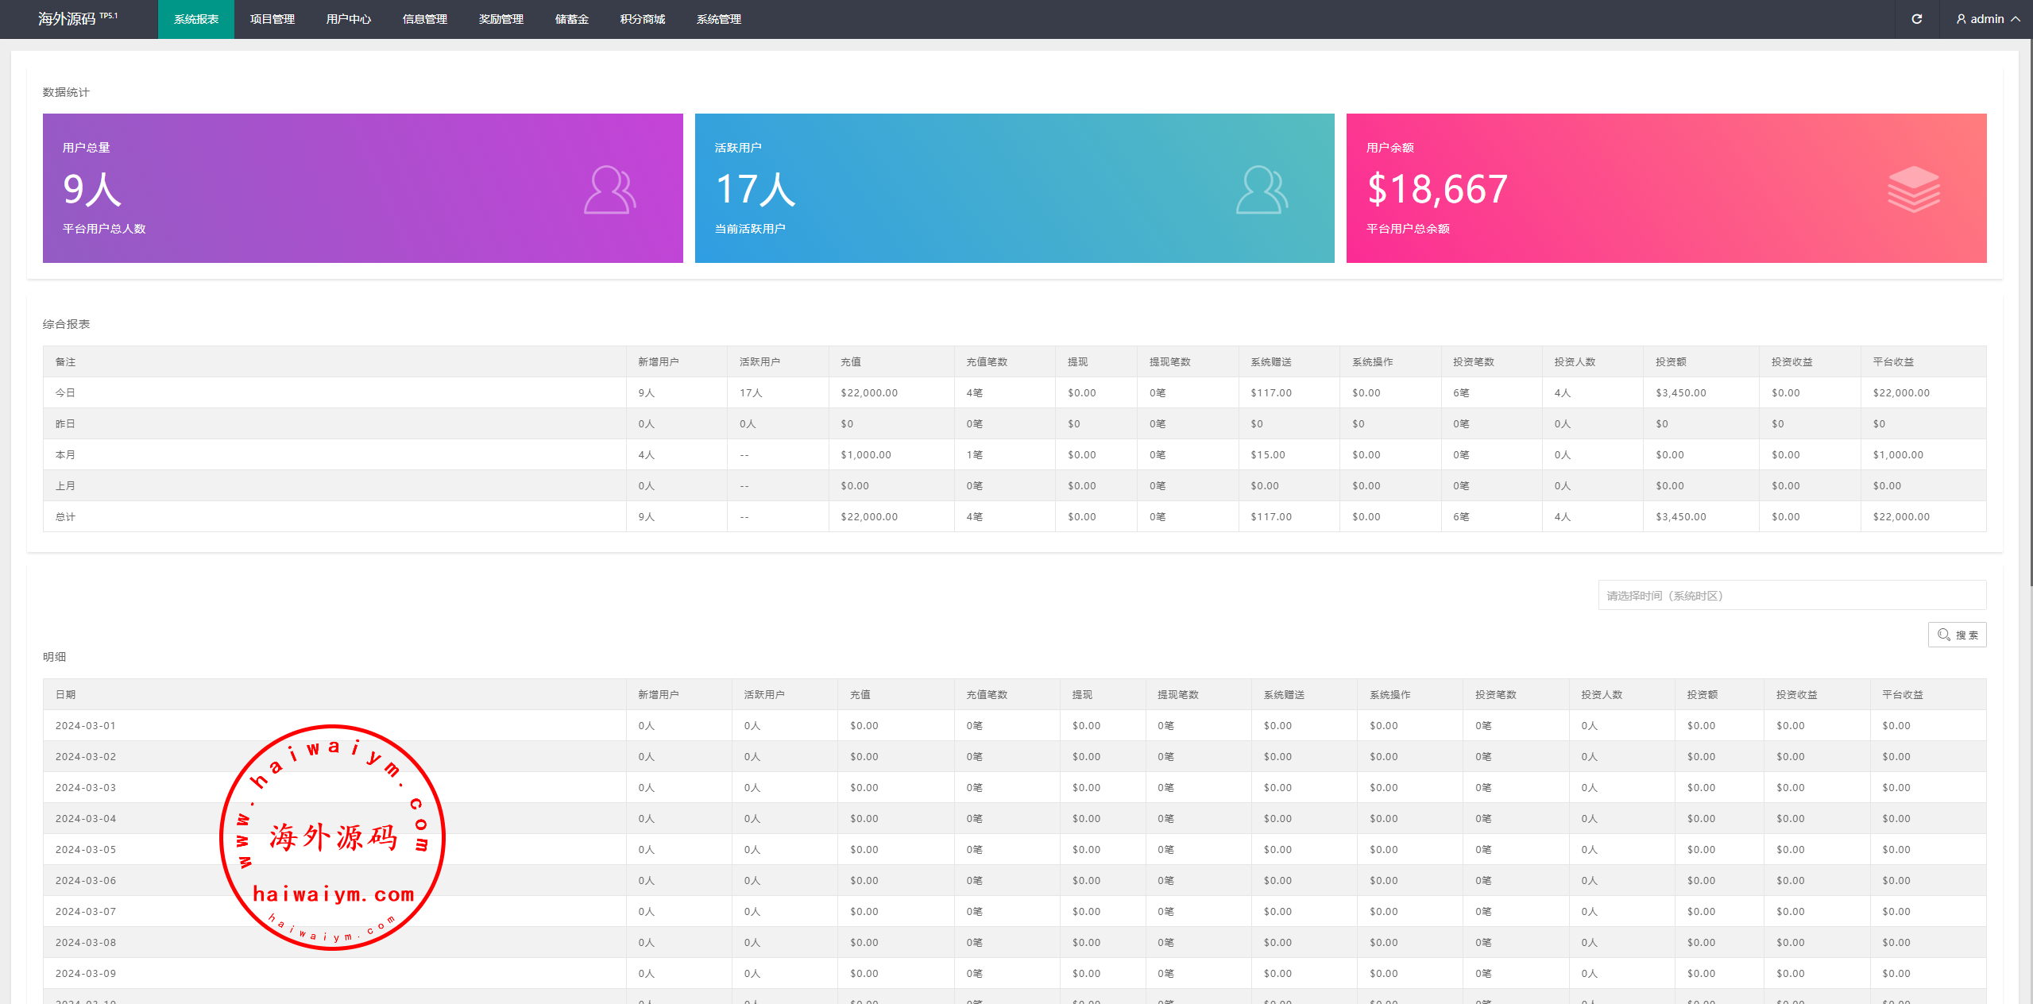Screen dimensions: 2033x1004
Task: Expand the admin dropdown chevron
Action: coord(2016,19)
